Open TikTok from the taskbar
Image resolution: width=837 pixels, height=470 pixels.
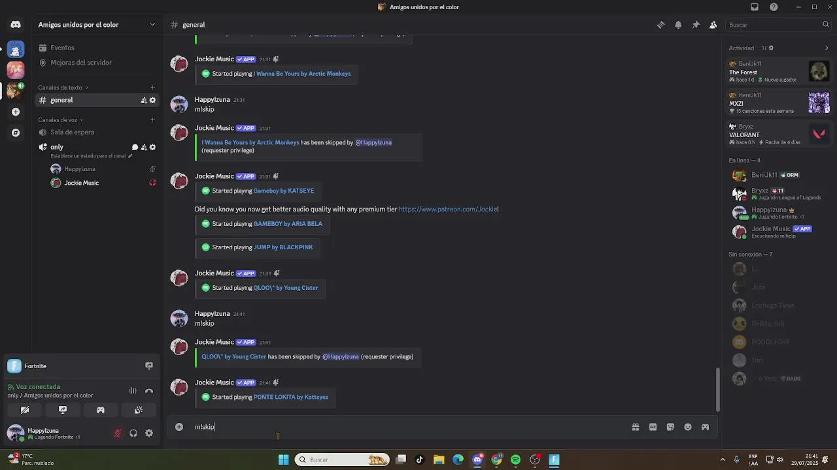tap(420, 460)
